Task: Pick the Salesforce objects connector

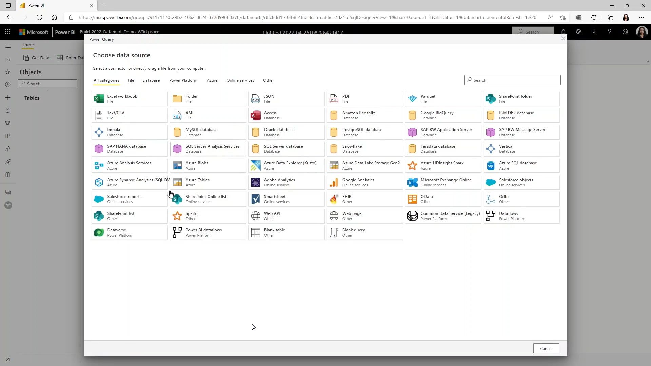Action: [x=521, y=182]
